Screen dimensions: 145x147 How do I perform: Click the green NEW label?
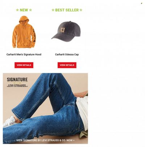24,10
